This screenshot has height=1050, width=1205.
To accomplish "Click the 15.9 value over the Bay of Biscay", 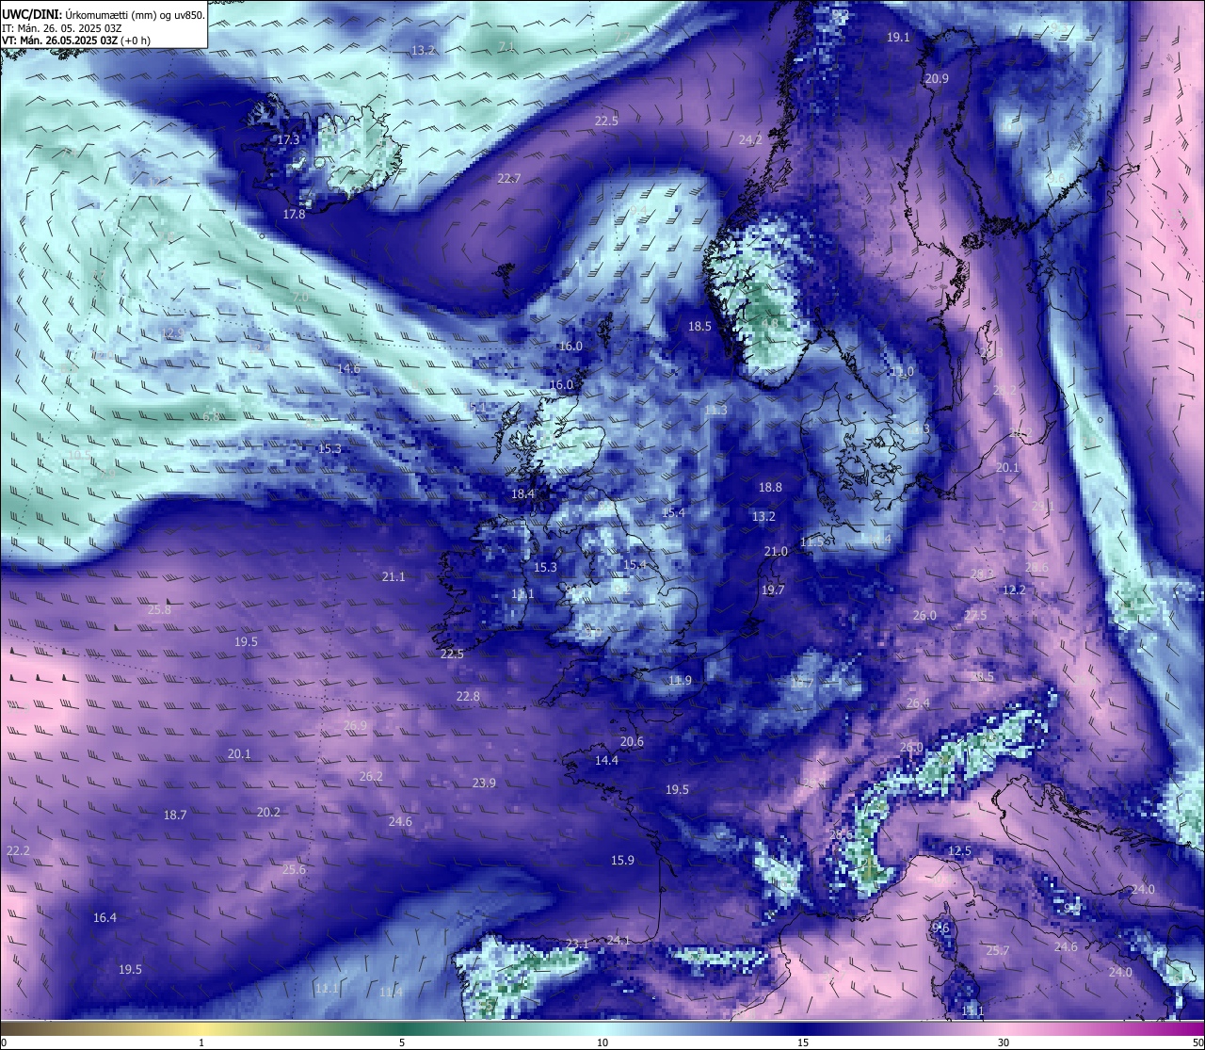I will click(622, 861).
